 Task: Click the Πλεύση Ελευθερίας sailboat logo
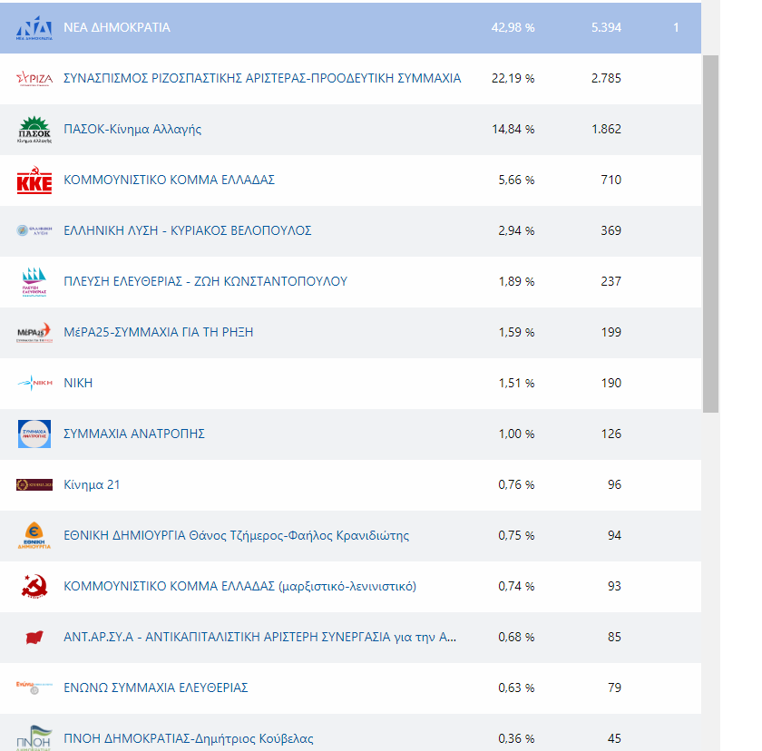pos(34,282)
